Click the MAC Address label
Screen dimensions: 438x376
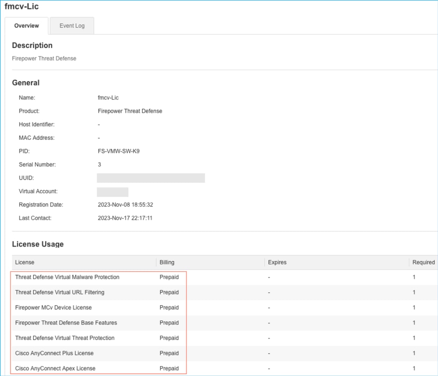coord(36,138)
